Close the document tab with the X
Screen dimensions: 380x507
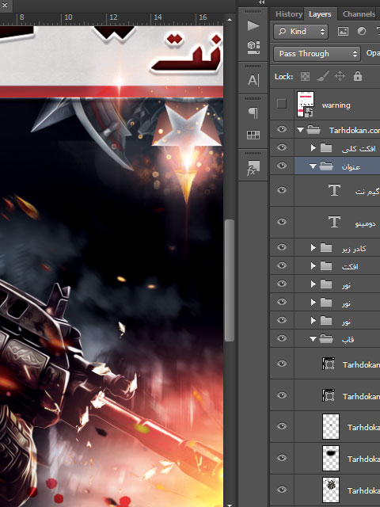pos(5,5)
